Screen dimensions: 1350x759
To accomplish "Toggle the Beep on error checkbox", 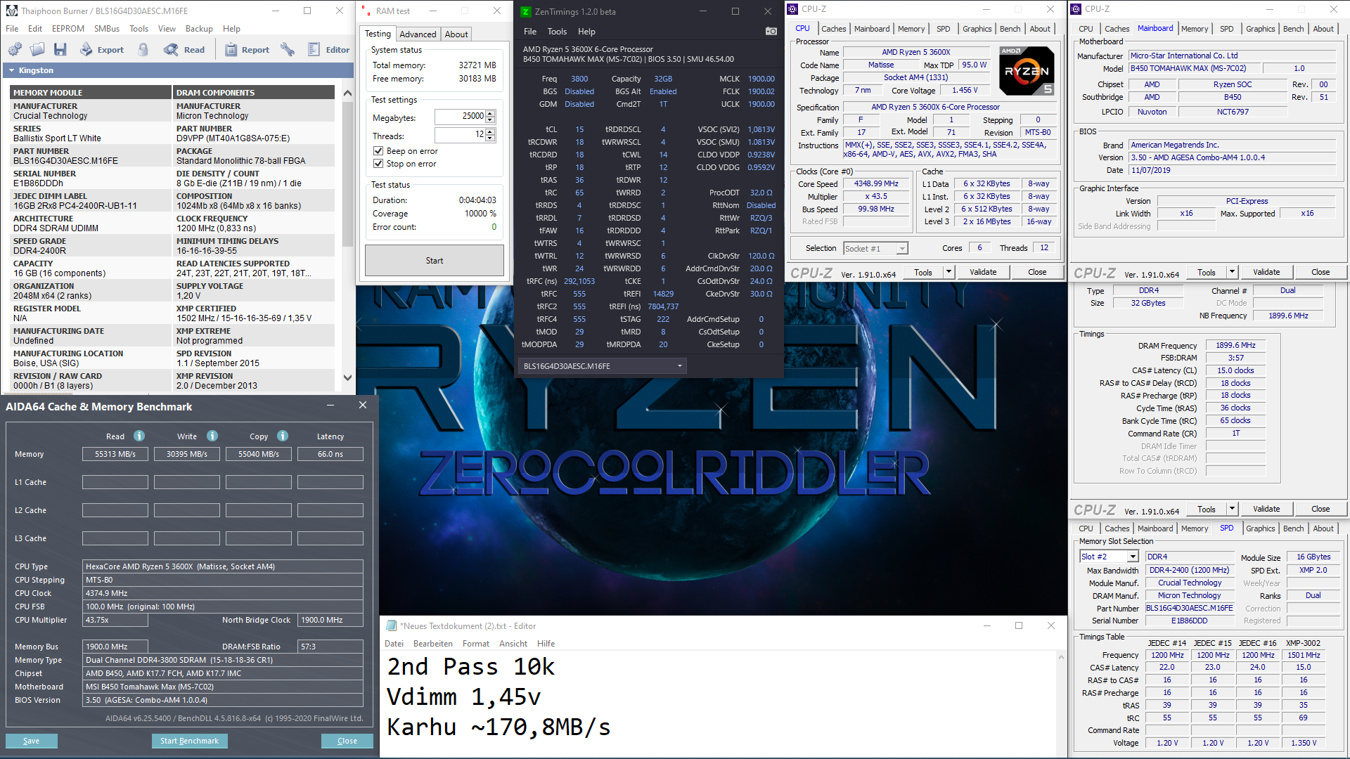I will tap(378, 151).
